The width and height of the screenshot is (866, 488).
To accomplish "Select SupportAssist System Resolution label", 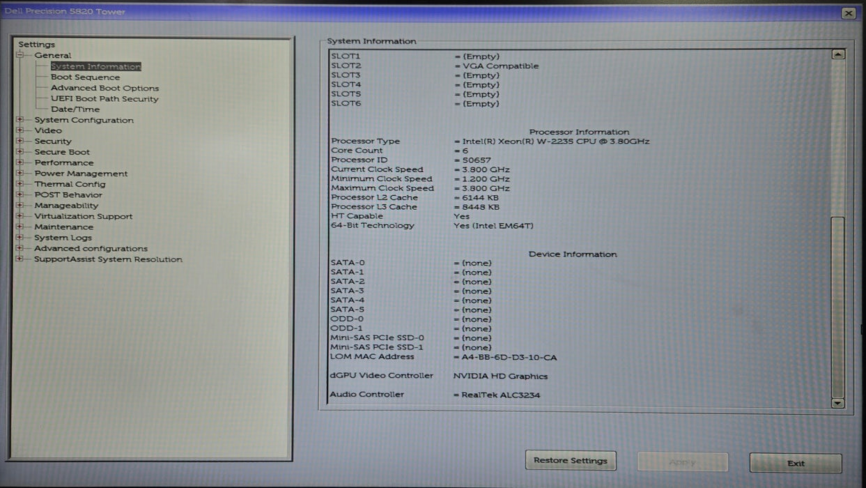I will (x=109, y=259).
